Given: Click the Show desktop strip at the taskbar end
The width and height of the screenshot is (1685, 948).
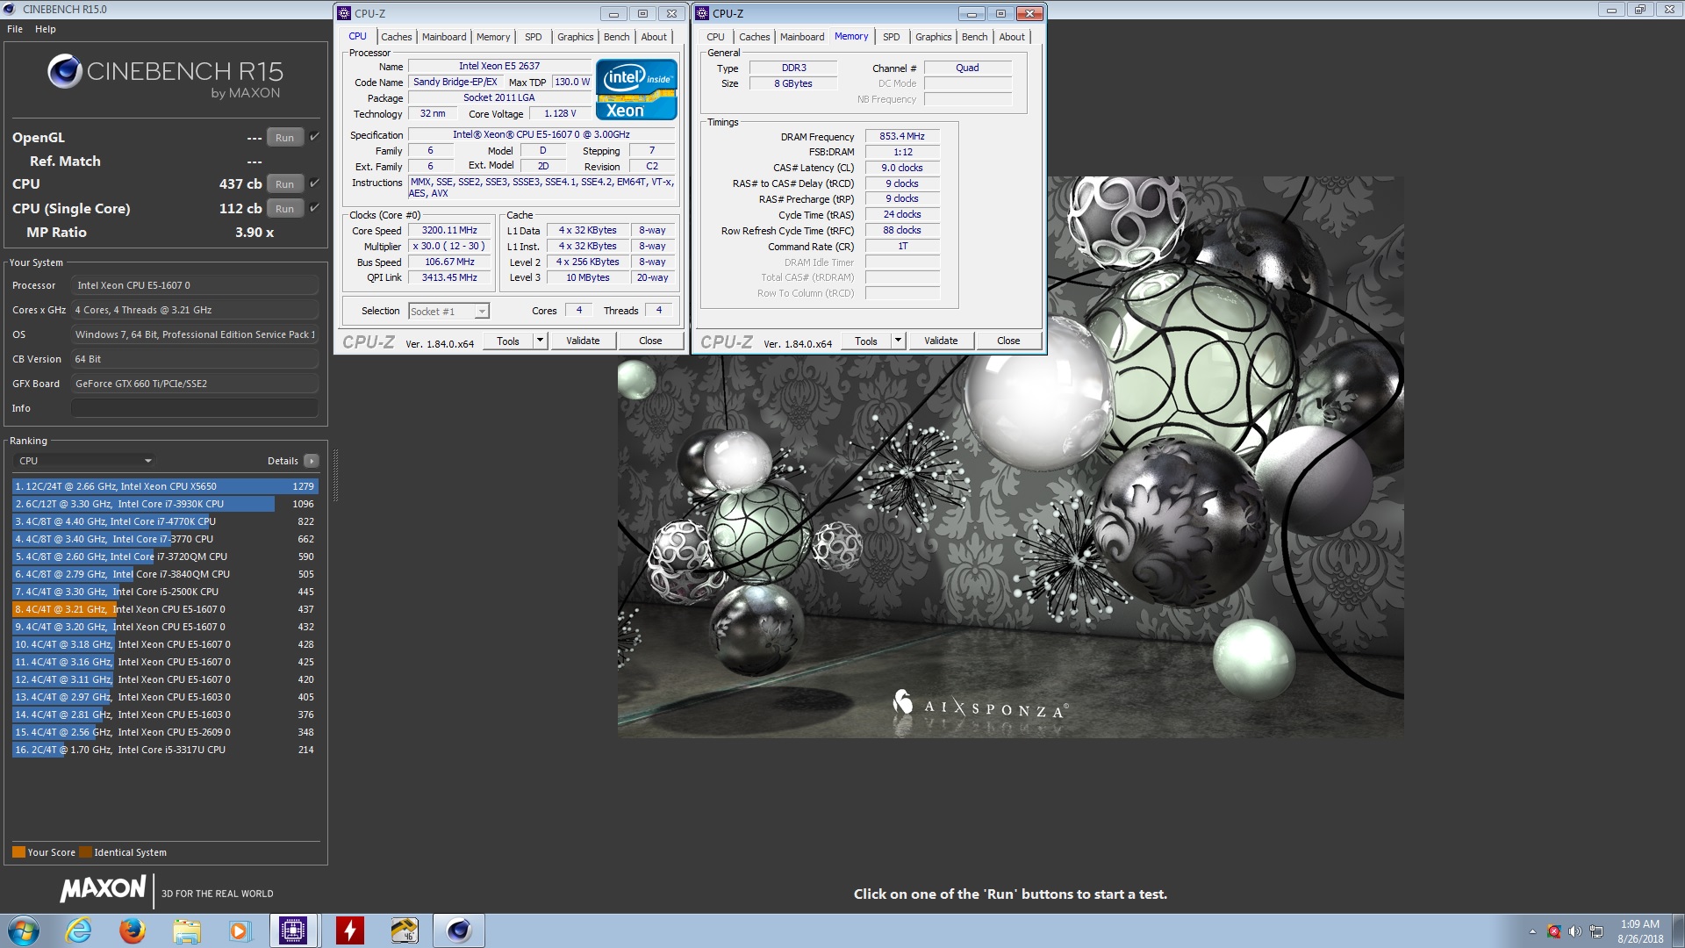Looking at the screenshot, I should click(x=1678, y=930).
